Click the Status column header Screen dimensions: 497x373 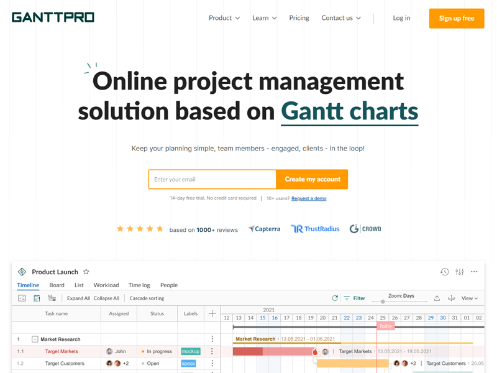tap(157, 314)
